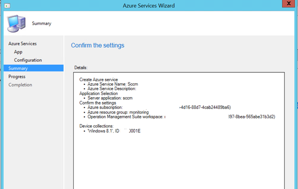The height and width of the screenshot is (189, 298).
Task: Click the Completion step in sidebar
Action: pos(20,85)
